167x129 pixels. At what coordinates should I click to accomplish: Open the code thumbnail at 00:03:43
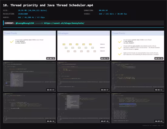click(29, 77)
